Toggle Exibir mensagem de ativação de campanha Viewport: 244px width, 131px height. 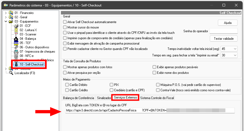coord(65,43)
